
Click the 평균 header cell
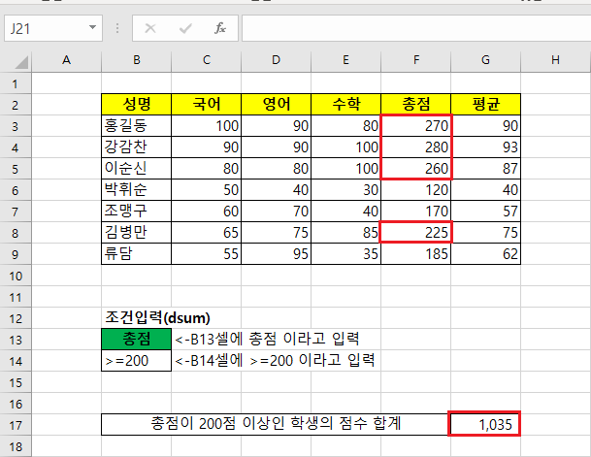pos(485,105)
